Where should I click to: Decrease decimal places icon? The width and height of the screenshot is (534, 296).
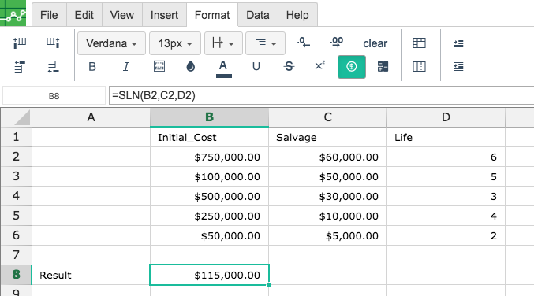click(x=303, y=43)
